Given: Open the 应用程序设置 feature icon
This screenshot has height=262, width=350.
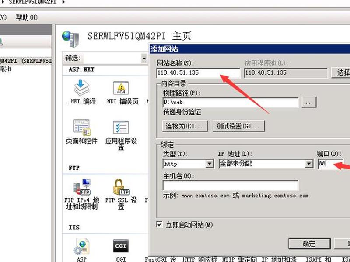Looking at the screenshot, I should click(x=121, y=134).
